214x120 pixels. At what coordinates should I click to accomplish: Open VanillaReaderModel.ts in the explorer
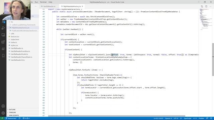19,54
